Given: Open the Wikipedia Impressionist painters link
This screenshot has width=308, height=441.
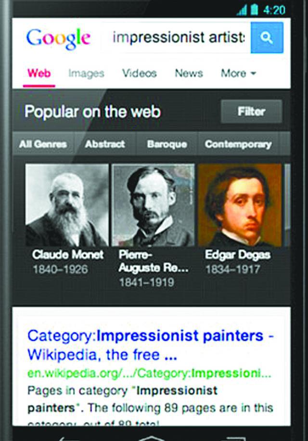Looking at the screenshot, I should tap(151, 345).
